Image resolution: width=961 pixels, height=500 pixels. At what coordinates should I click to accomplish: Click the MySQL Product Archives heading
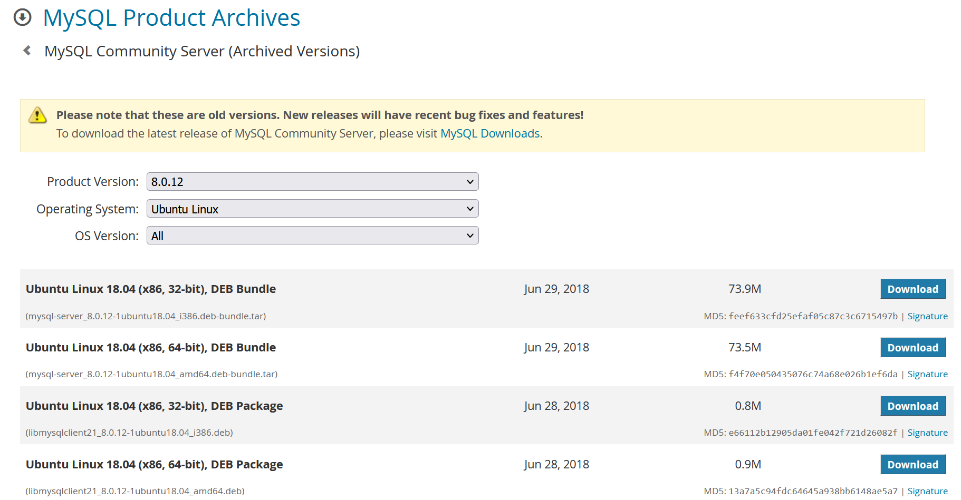pos(171,18)
